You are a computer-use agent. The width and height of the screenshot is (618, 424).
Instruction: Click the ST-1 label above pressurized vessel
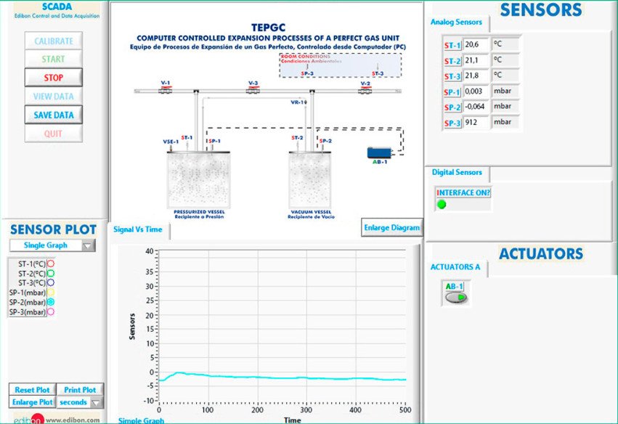[187, 137]
